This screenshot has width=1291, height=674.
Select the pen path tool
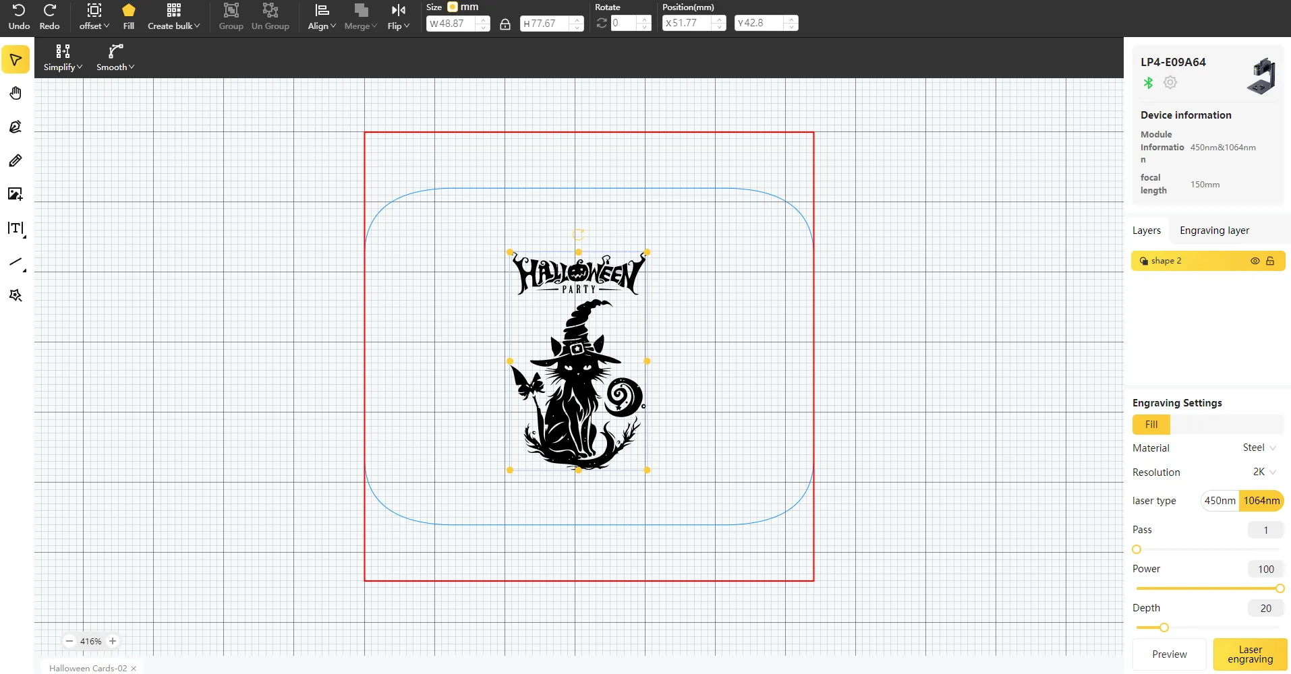pos(16,127)
